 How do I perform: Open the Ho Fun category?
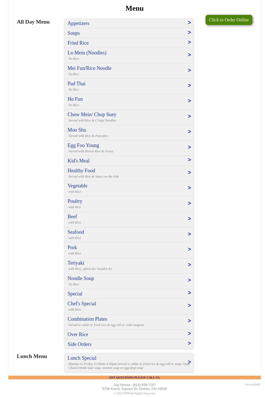pos(75,99)
